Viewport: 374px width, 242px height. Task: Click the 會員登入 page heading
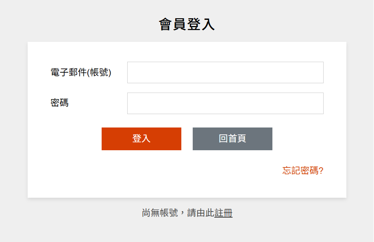187,24
